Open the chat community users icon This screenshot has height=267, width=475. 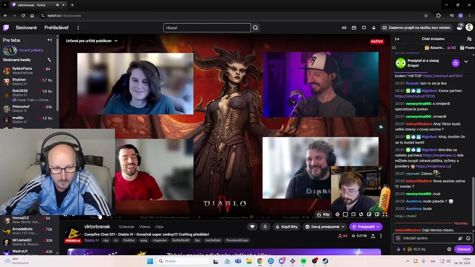tap(469, 39)
